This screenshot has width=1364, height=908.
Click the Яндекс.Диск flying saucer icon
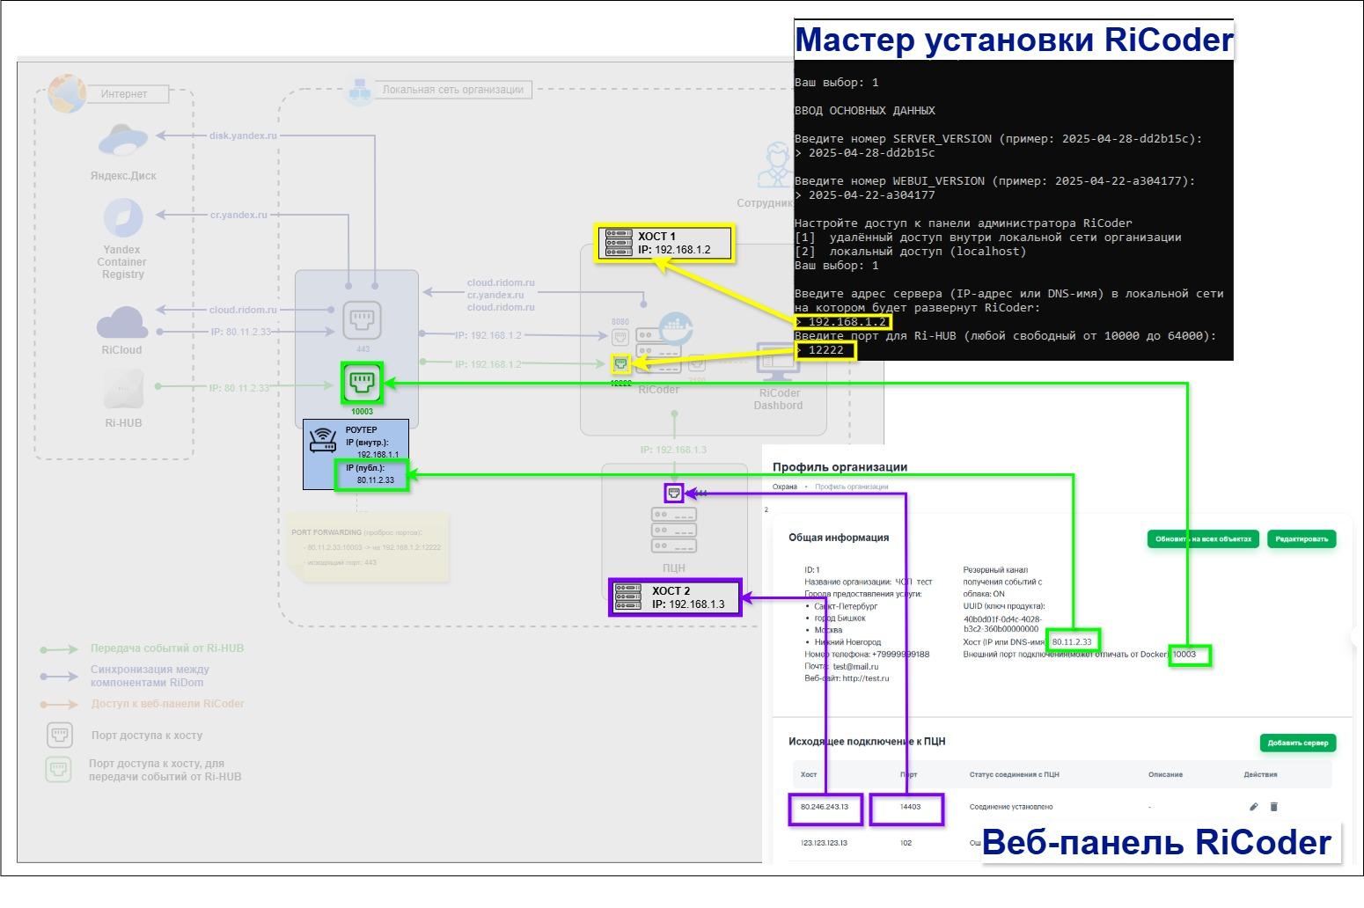point(123,140)
